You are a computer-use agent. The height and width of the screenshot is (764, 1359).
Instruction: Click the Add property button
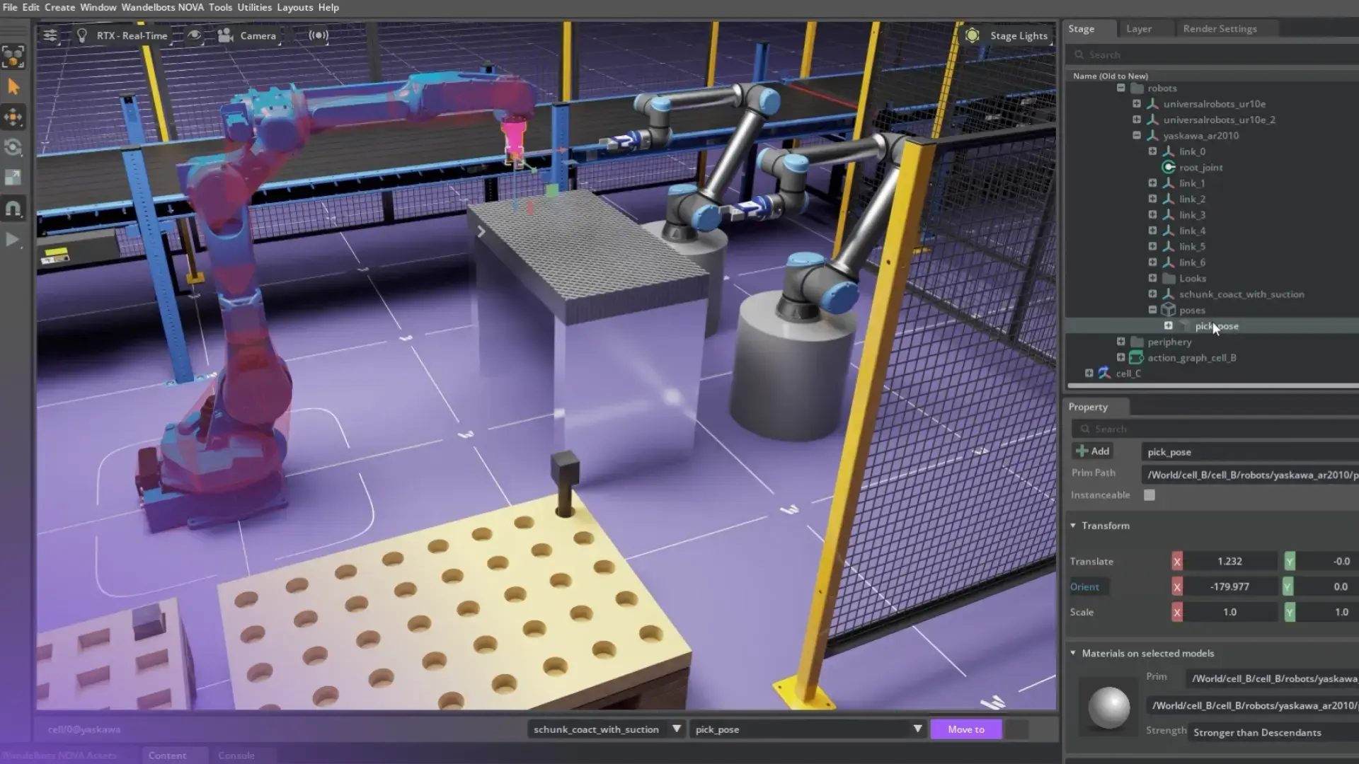[1093, 451]
